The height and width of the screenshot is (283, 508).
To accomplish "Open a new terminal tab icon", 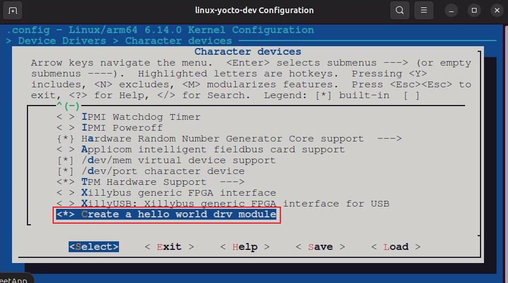I will tap(13, 11).
